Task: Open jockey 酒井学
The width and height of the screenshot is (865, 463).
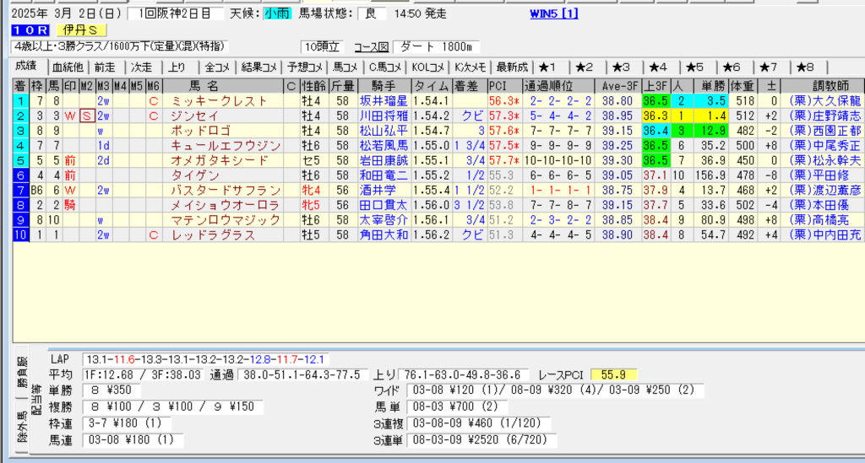Action: click(378, 191)
